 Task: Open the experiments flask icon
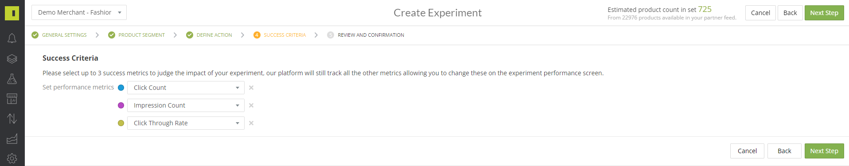(12, 79)
